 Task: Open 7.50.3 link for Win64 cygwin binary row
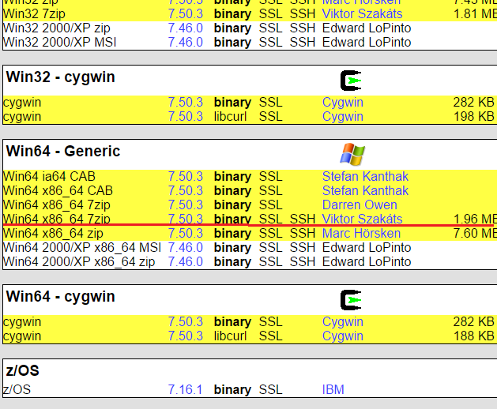[185, 322]
